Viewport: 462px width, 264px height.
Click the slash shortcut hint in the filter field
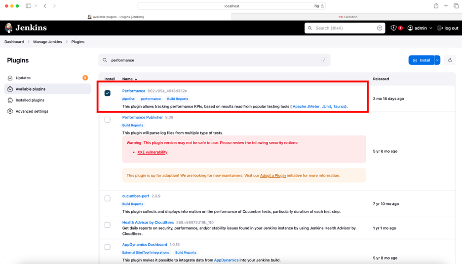324,60
